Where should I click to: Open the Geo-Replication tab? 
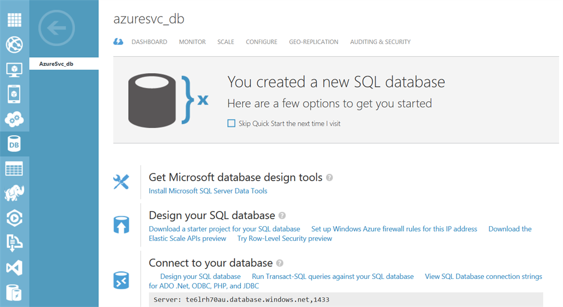click(x=313, y=42)
